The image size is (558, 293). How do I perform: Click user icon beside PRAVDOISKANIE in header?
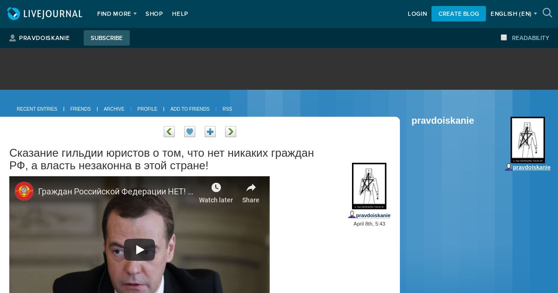tap(13, 38)
